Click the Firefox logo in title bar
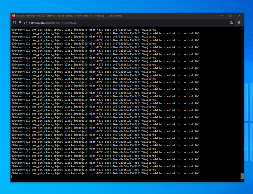Image resolution: width=253 pixels, height=194 pixels. pos(14,16)
